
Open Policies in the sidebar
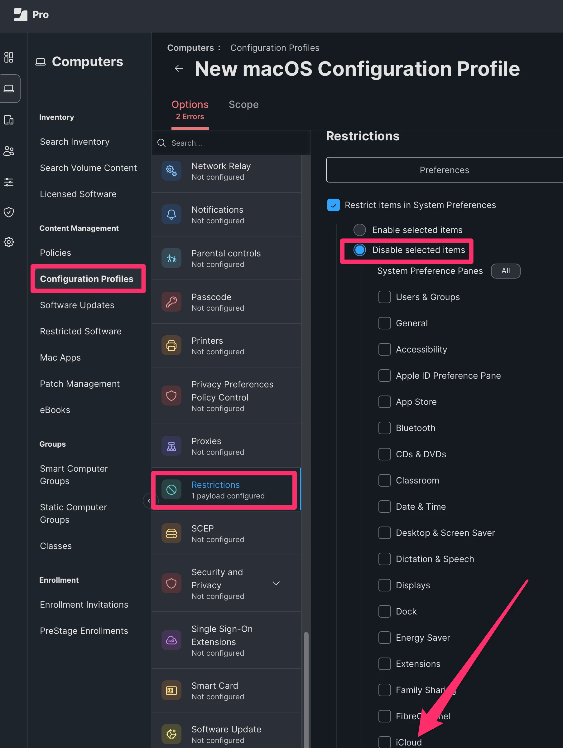[x=55, y=253]
